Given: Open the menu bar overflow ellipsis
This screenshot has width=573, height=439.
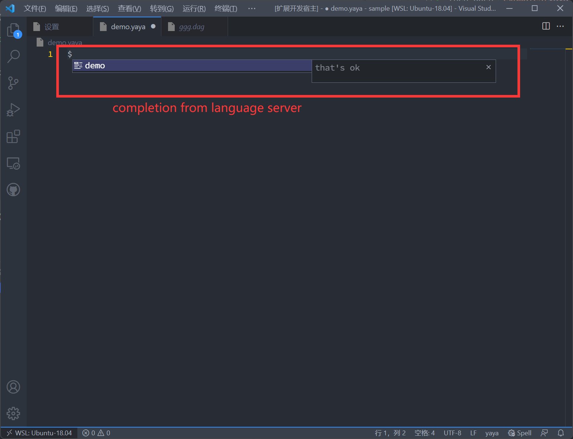Looking at the screenshot, I should click(252, 8).
